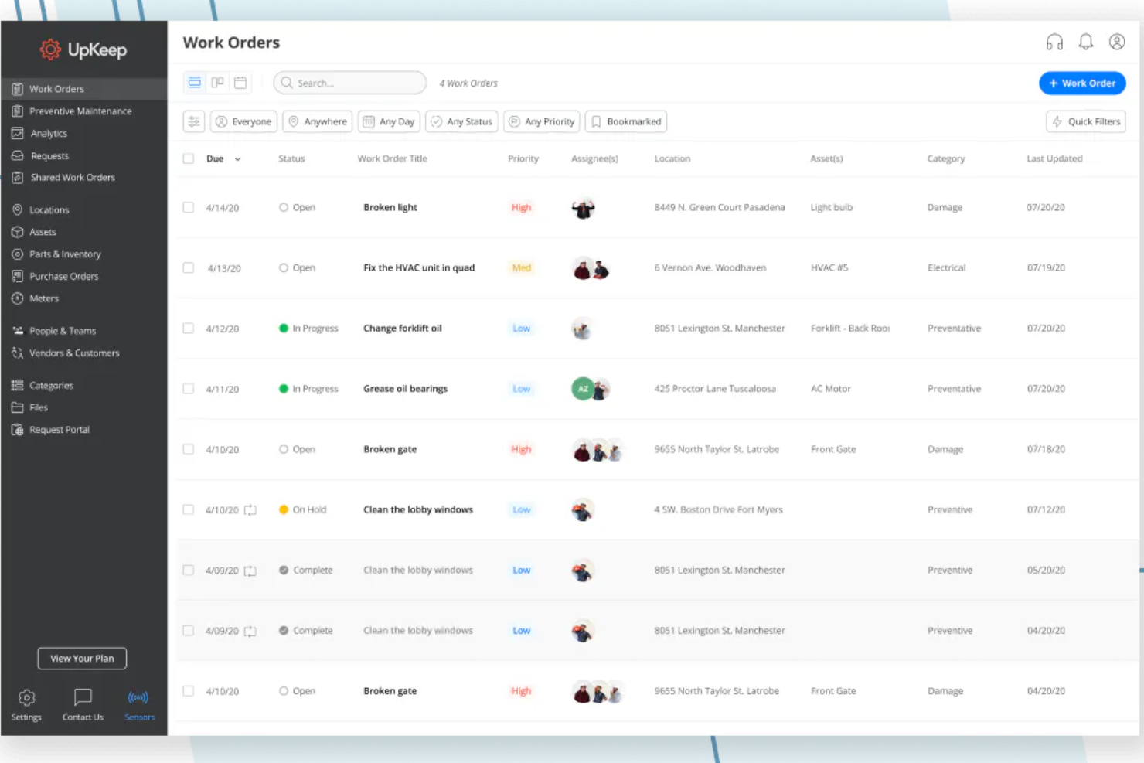The image size is (1144, 763).
Task: Tick the select-all checkbox in header
Action: (x=188, y=158)
